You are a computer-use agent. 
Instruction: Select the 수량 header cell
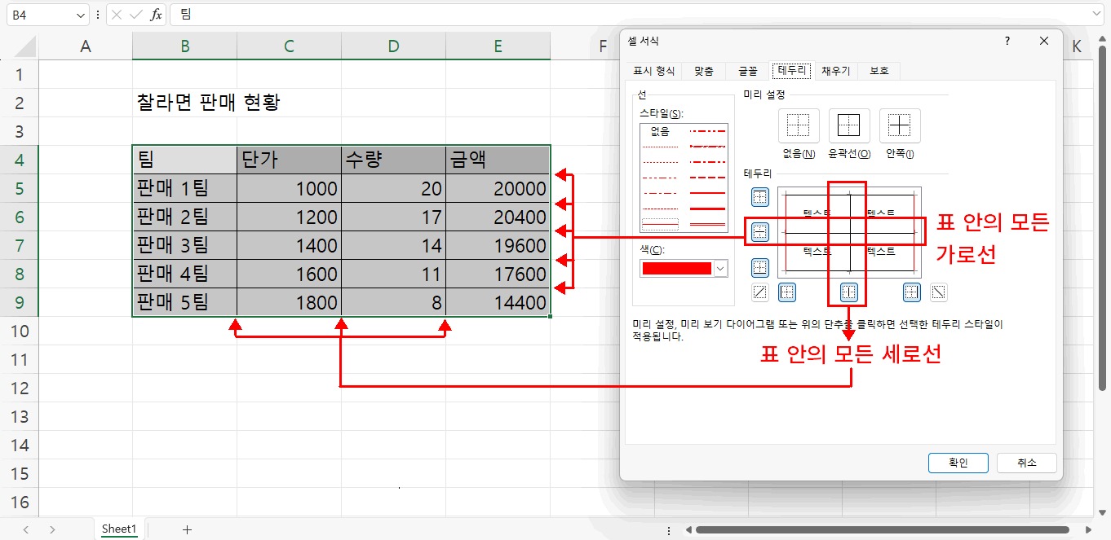coord(394,160)
